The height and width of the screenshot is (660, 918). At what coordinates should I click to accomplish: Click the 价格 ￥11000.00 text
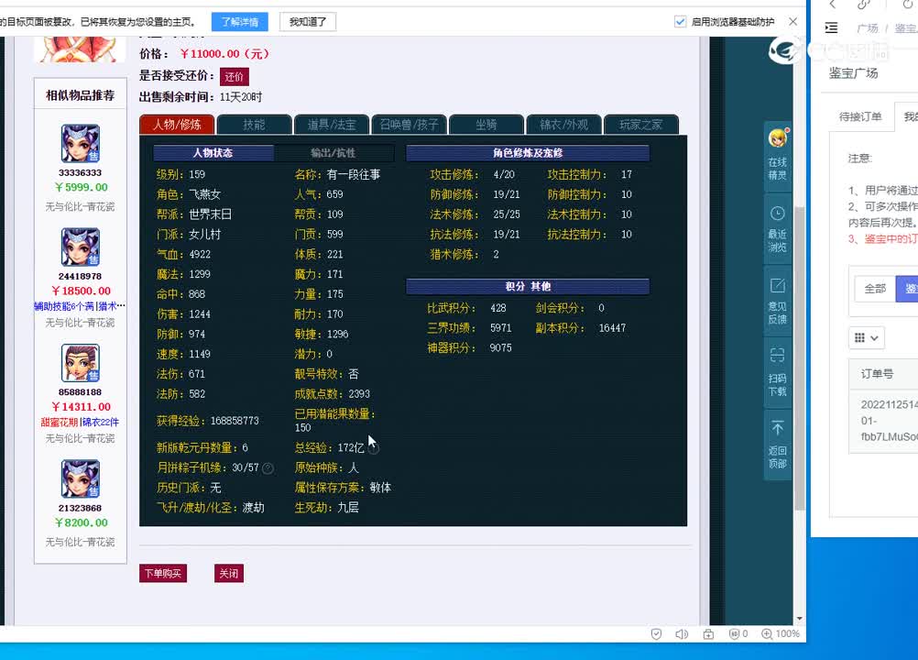204,54
